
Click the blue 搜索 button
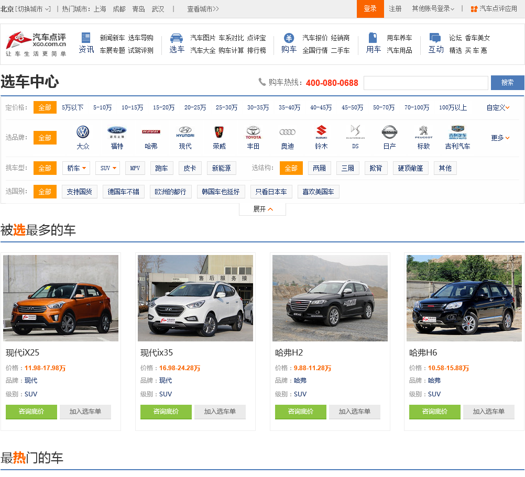pos(507,83)
